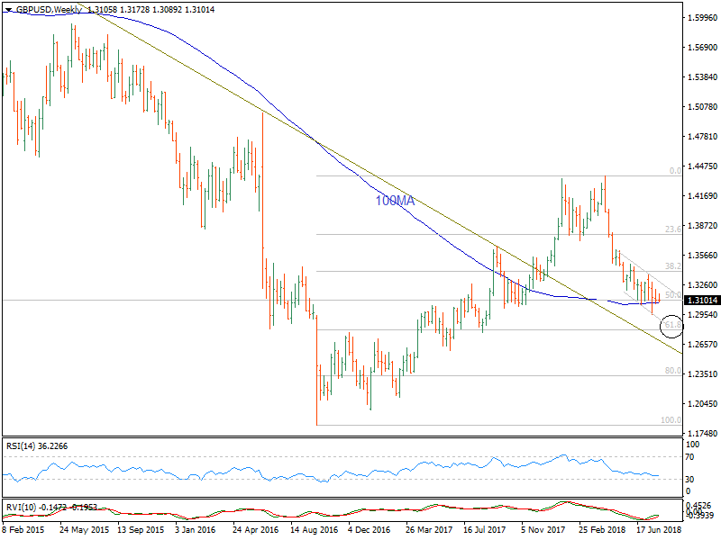Click the 61.8 Fibonacci level label
This screenshot has height=540, width=721.
(673, 325)
